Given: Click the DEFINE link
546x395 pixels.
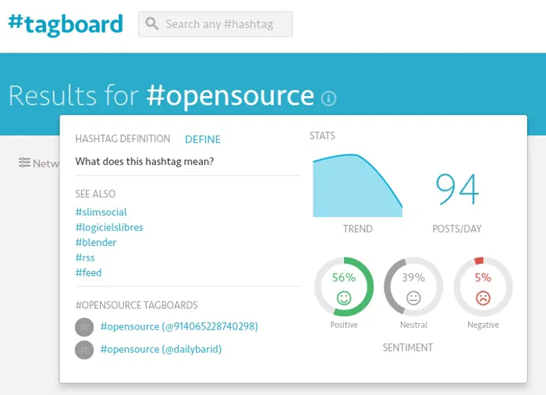Looking at the screenshot, I should [x=203, y=140].
